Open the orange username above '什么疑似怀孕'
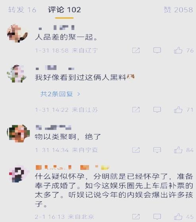Screen dimensions: 196x222 (72, 167)
